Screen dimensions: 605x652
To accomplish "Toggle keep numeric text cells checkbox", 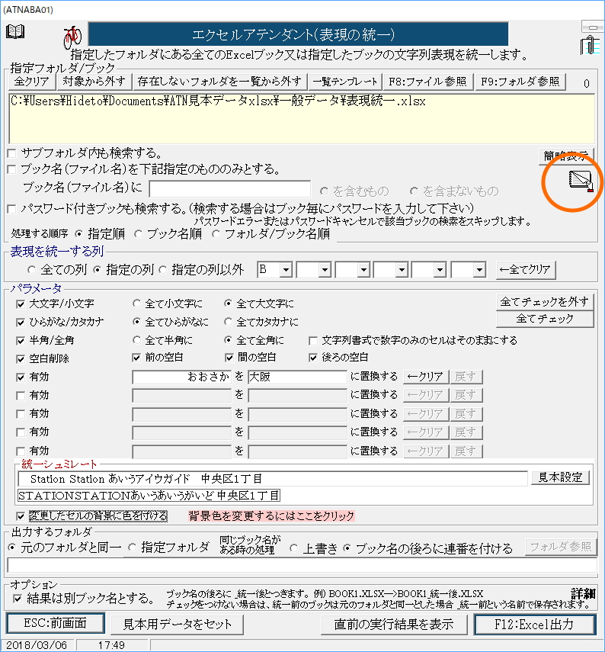I will 313,341.
